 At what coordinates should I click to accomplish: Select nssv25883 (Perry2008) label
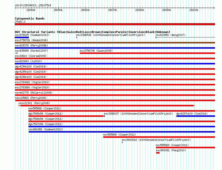coord(31,98)
